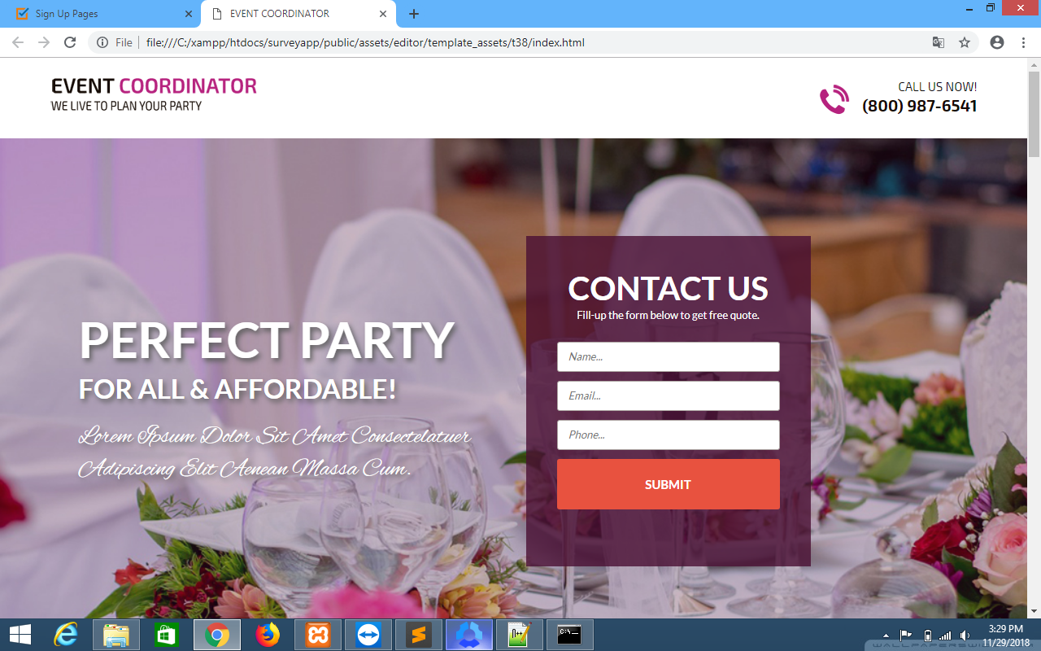Viewport: 1041px width, 651px height.
Task: Close the Sign Up Pages tab
Action: (x=189, y=14)
